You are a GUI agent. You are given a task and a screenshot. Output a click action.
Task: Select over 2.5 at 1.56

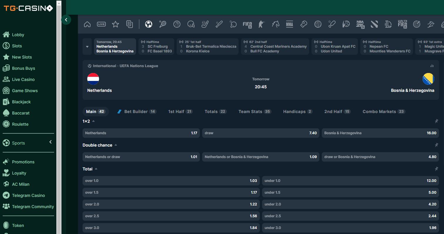tap(171, 216)
